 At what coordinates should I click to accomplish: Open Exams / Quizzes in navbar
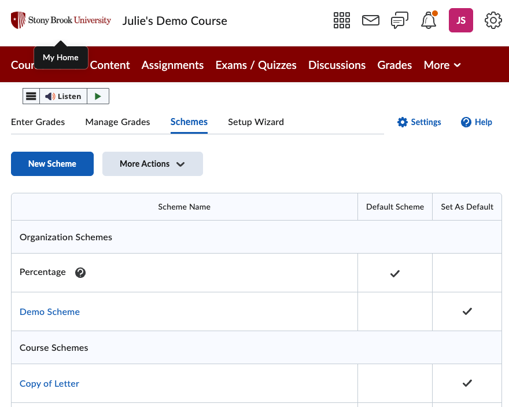coord(256,65)
